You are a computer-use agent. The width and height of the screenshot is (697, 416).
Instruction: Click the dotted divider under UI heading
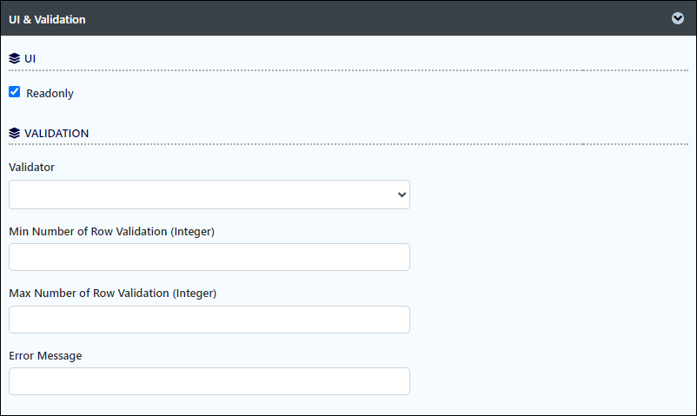(x=348, y=70)
